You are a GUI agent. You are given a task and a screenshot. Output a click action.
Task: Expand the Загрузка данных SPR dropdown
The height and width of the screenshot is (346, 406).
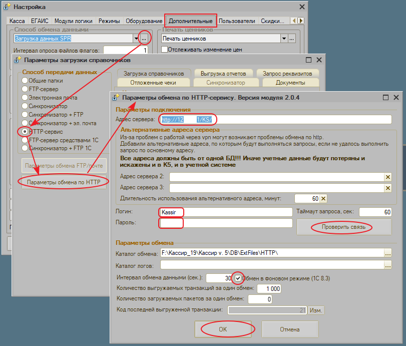(136, 38)
